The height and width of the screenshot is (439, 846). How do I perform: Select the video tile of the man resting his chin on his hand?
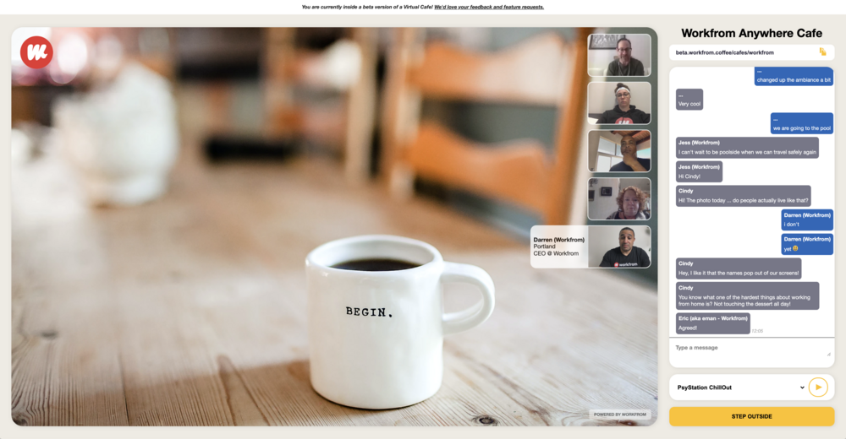click(x=619, y=151)
